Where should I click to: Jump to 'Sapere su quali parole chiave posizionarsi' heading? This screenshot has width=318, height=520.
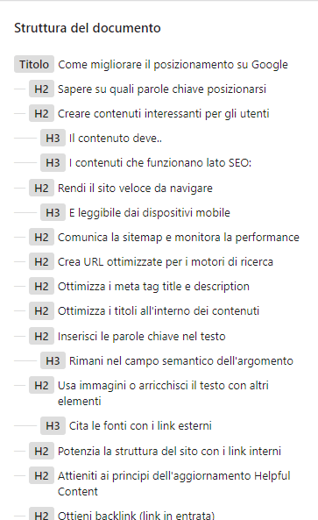(162, 89)
